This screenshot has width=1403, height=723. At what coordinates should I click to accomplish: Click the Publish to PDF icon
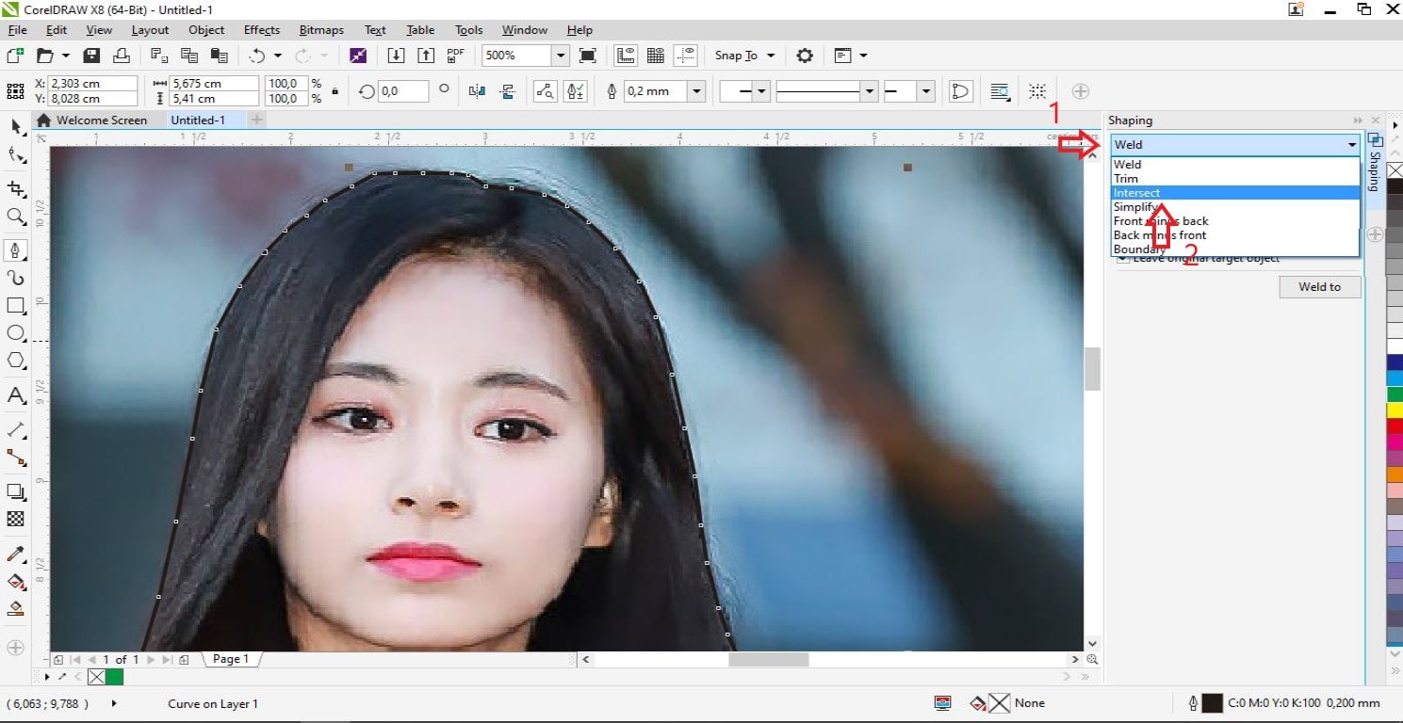(456, 56)
